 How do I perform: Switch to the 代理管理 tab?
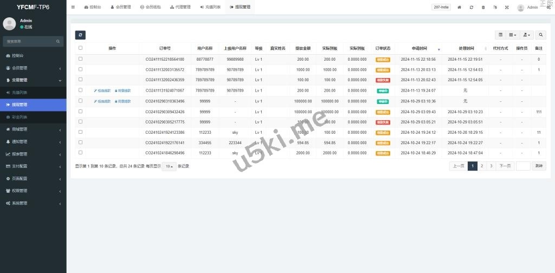pos(180,8)
